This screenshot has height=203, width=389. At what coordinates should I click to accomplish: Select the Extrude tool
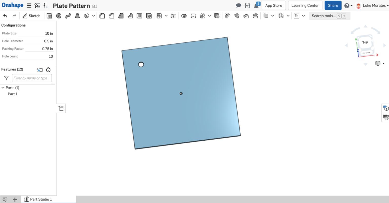pyautogui.click(x=50, y=16)
